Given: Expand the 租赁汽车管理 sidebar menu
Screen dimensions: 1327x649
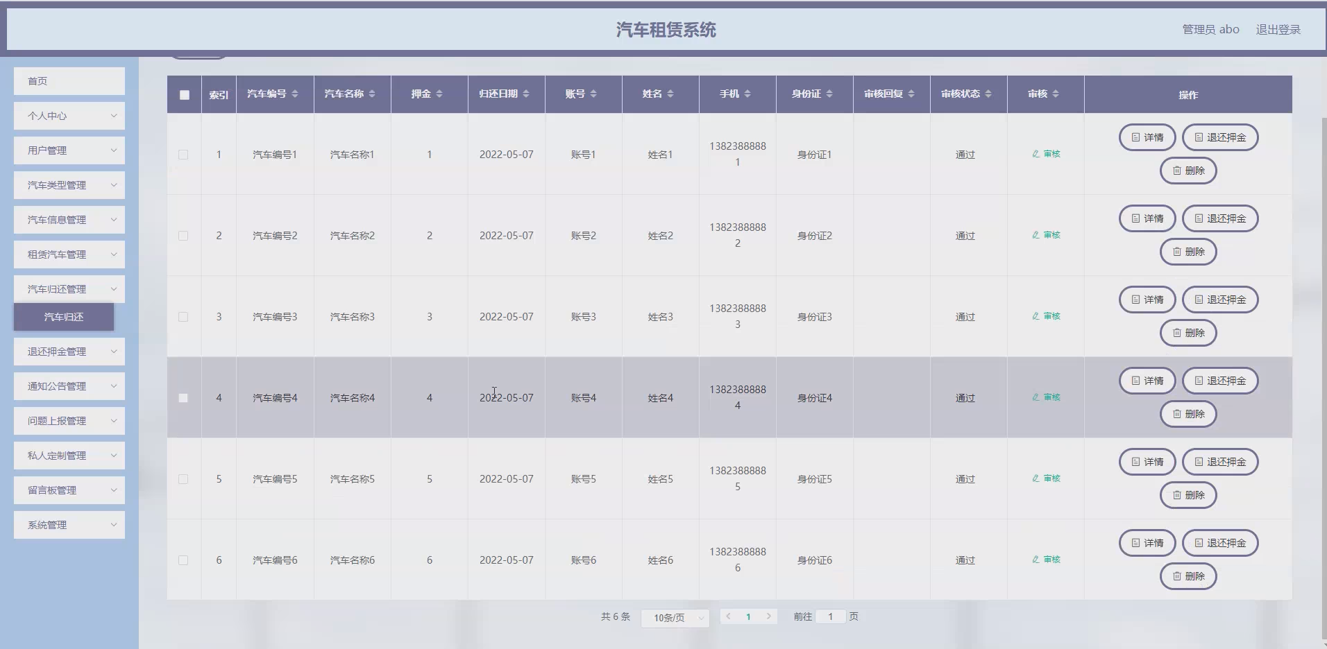Looking at the screenshot, I should [69, 254].
